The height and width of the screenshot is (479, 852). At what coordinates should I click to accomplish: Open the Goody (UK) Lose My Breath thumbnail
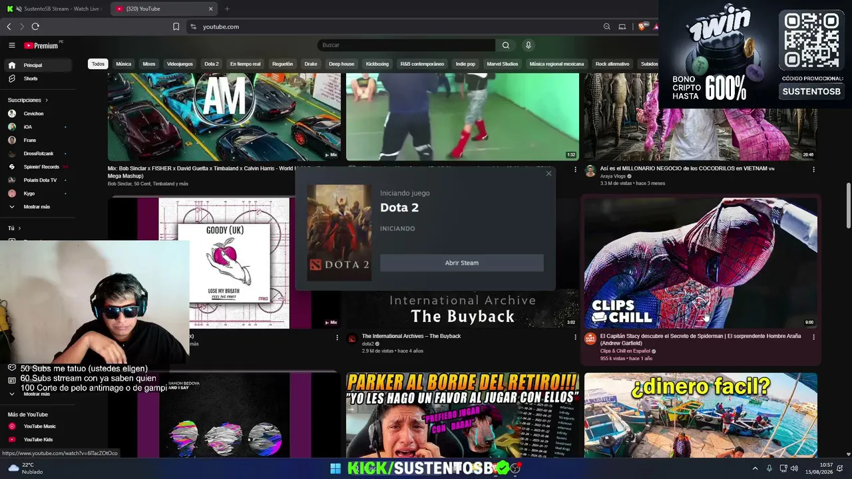pos(224,263)
